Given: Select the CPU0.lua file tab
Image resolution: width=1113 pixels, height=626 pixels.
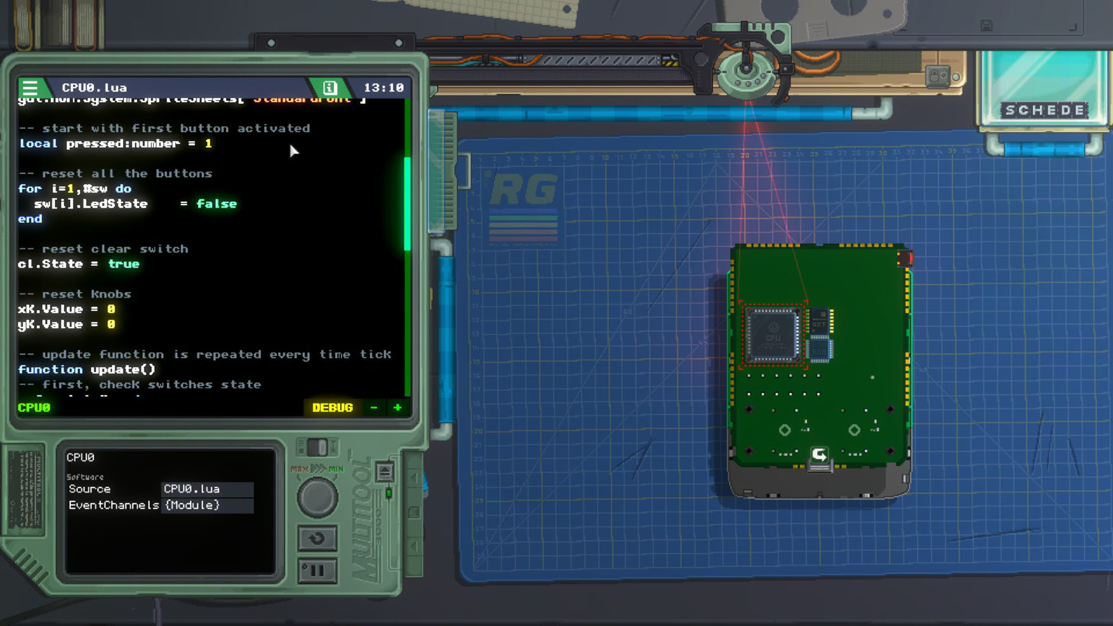Looking at the screenshot, I should click(94, 88).
